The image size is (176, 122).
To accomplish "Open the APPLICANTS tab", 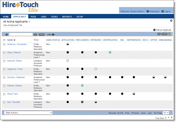I will point(20,17).
